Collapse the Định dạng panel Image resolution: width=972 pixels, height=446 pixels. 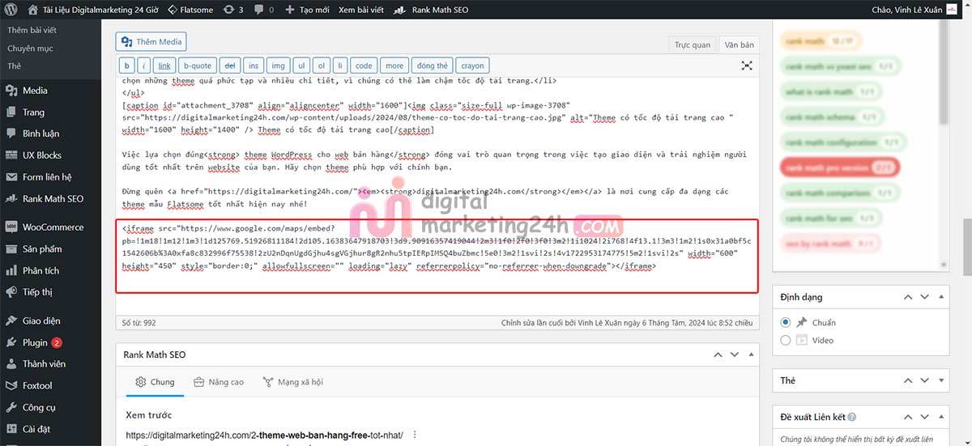click(x=940, y=298)
